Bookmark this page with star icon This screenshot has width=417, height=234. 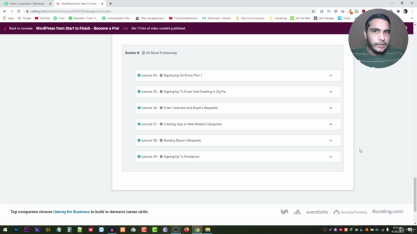coord(313,12)
